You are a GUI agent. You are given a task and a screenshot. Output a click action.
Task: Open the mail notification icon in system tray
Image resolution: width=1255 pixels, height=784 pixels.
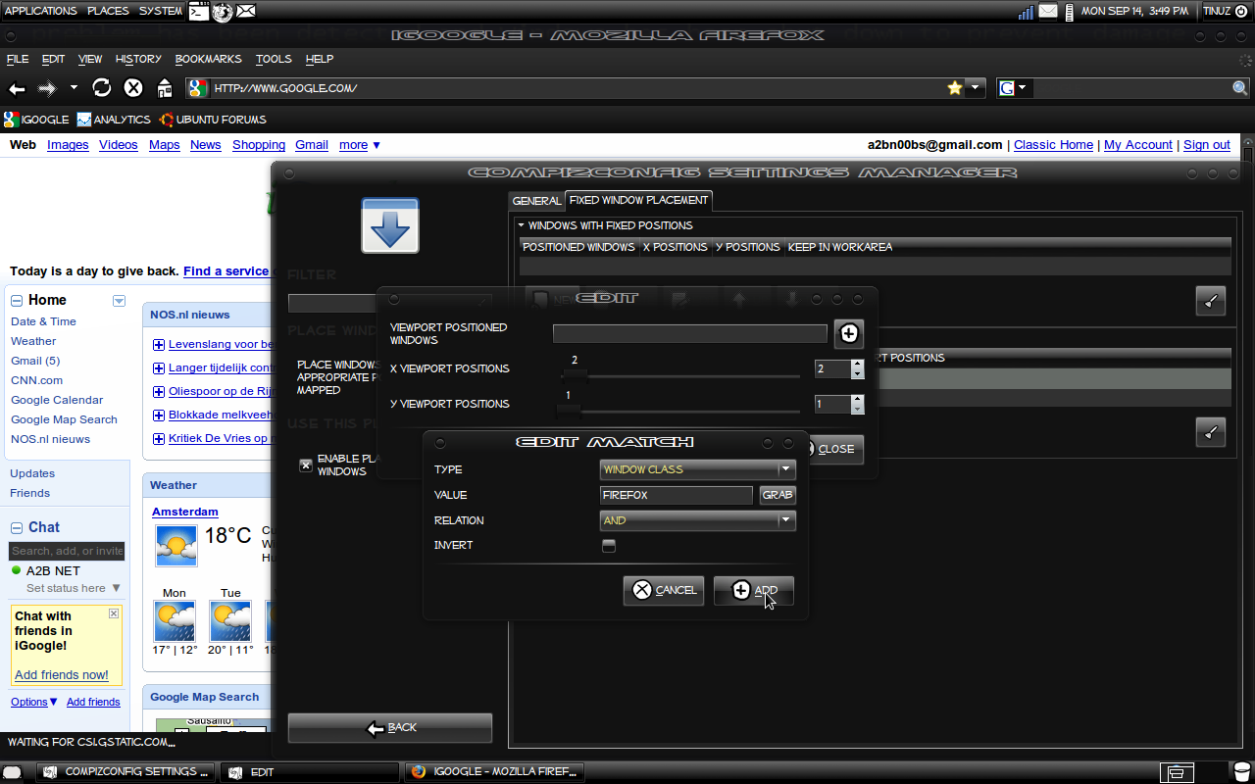[x=1048, y=11]
